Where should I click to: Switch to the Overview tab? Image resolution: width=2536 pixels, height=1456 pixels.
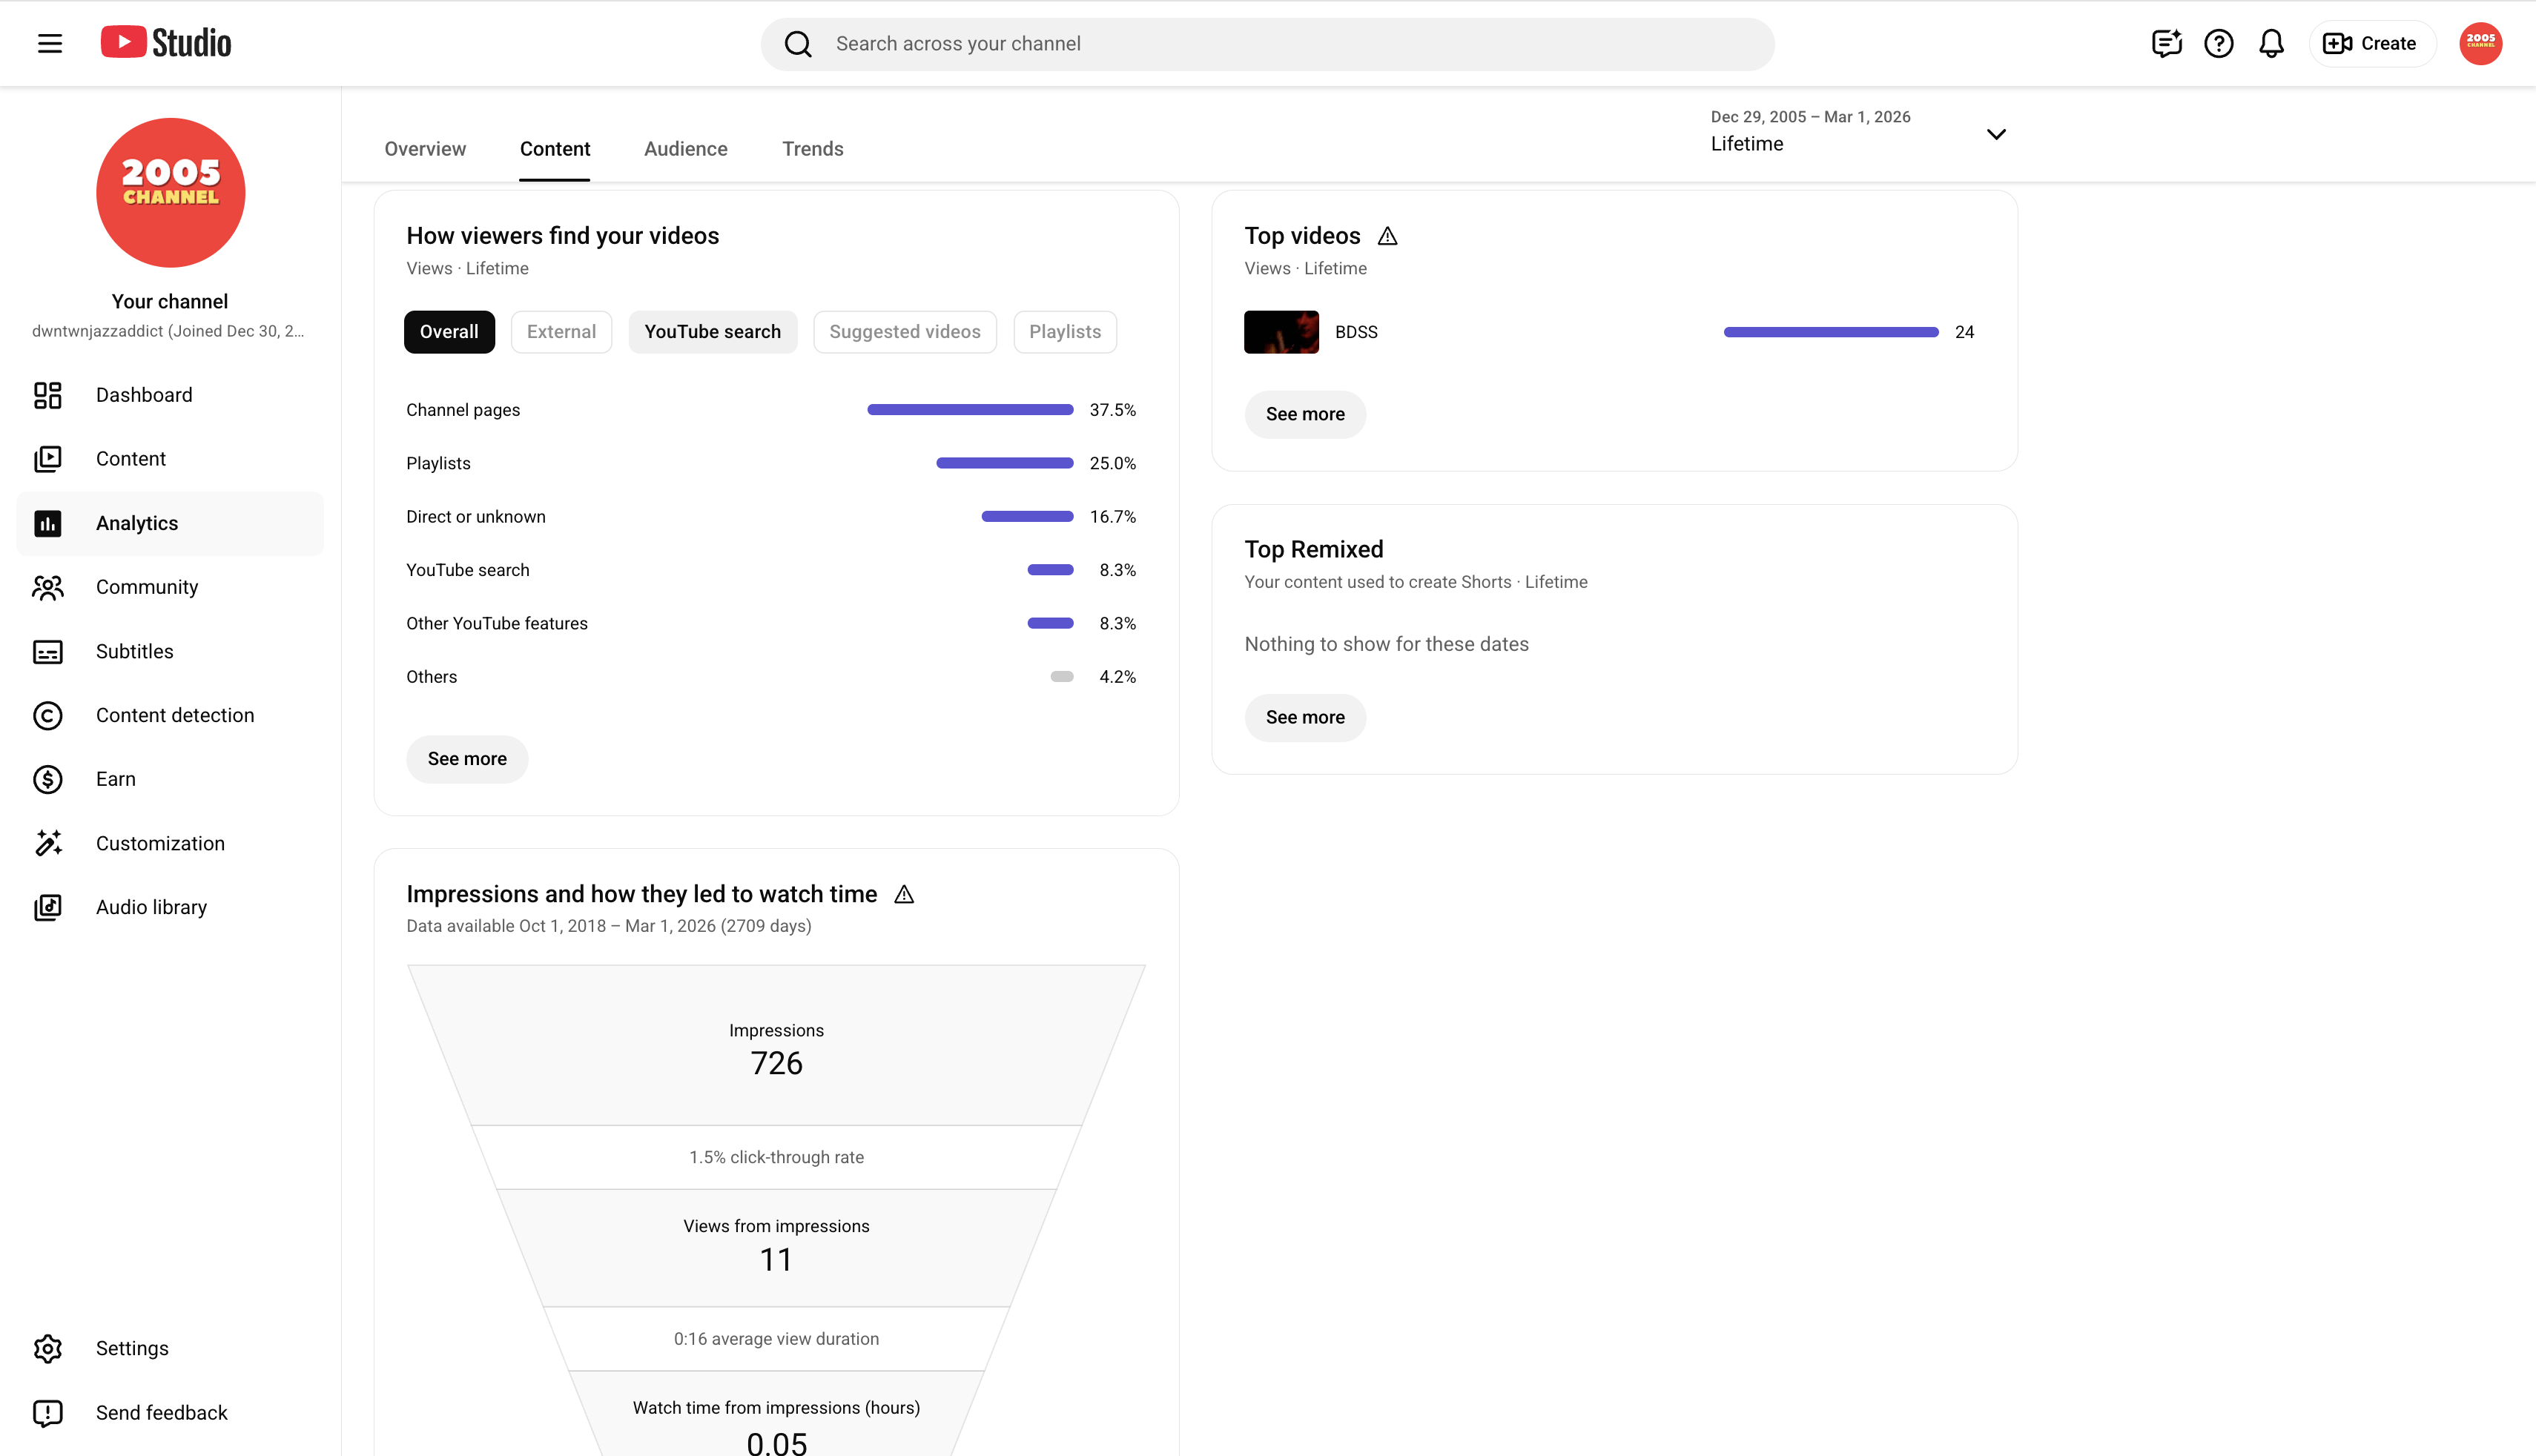point(425,149)
